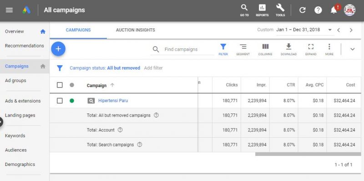Open the Reports icon
Image resolution: width=364 pixels, height=181 pixels.
tap(262, 10)
